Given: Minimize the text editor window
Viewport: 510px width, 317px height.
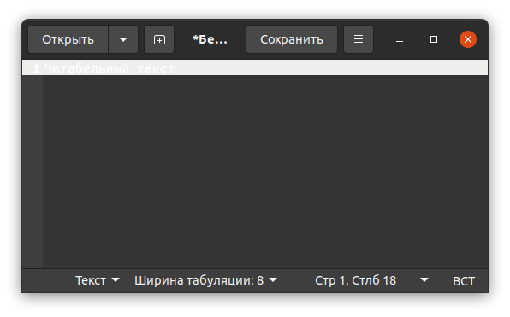Looking at the screenshot, I should click(400, 39).
